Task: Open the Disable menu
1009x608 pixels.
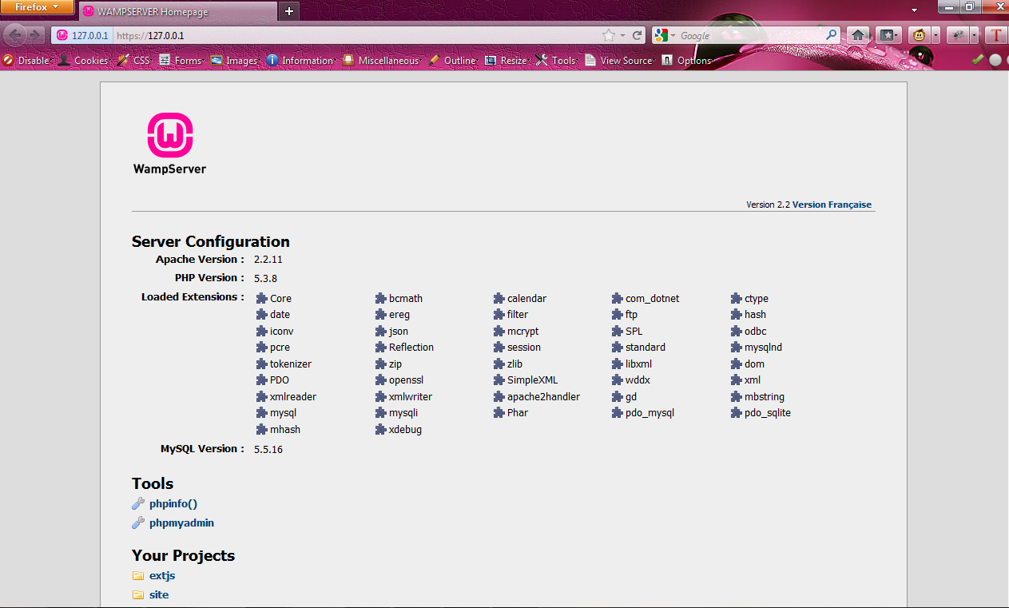Action: [x=27, y=60]
